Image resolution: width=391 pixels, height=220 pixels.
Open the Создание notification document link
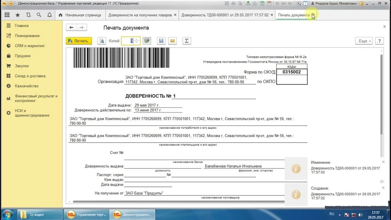pos(345,196)
